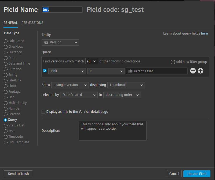This screenshot has width=215, height=180.
Task: Switch to the PERMISSIONS tab
Action: click(x=32, y=23)
